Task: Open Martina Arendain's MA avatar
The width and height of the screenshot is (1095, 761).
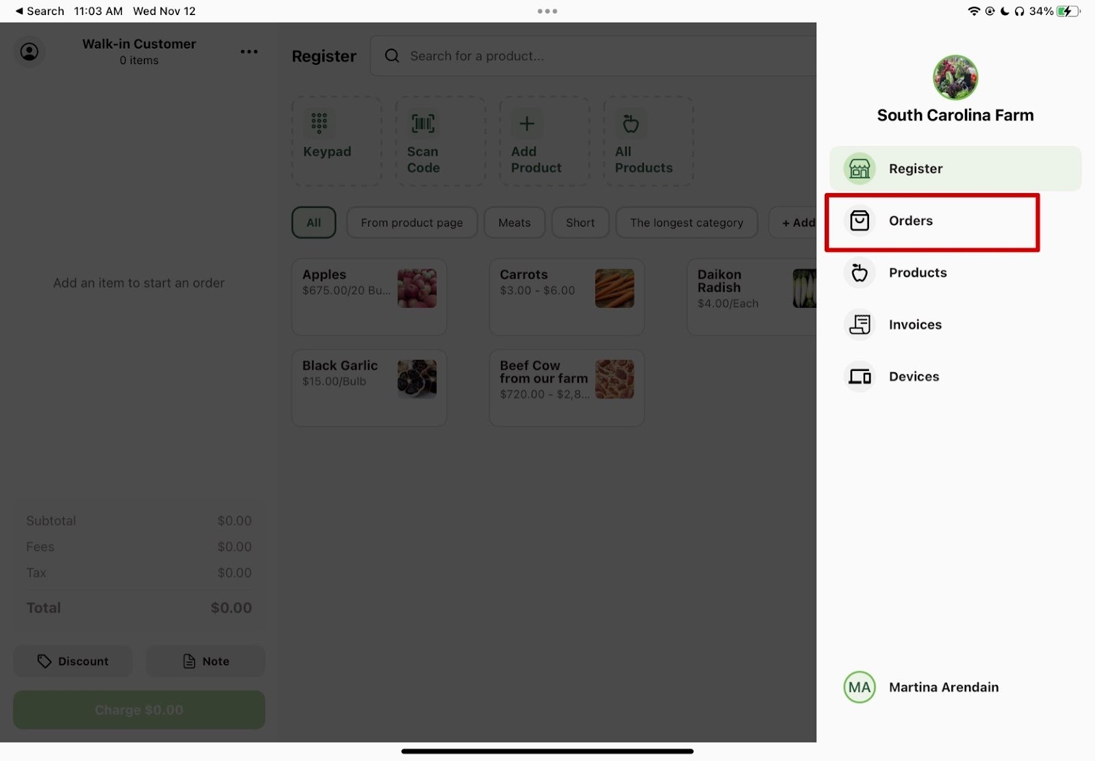Action: [860, 688]
